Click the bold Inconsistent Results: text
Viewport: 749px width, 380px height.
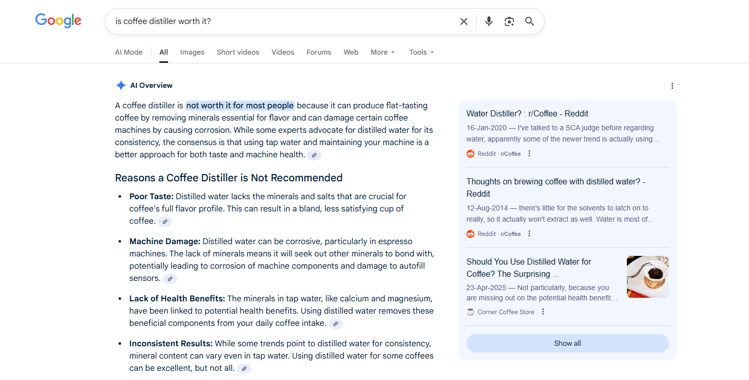(171, 344)
